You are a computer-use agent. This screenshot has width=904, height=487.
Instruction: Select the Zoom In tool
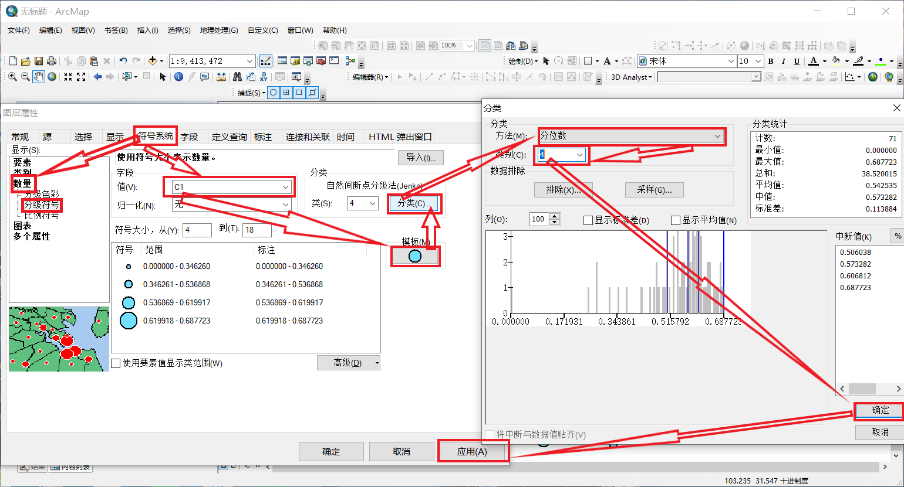coord(12,77)
